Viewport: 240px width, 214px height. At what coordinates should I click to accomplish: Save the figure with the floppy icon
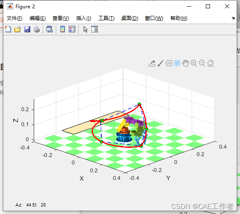27,29
